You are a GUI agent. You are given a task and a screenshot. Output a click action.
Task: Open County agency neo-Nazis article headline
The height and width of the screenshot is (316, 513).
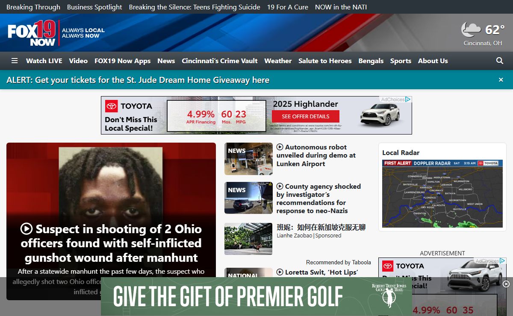click(318, 199)
